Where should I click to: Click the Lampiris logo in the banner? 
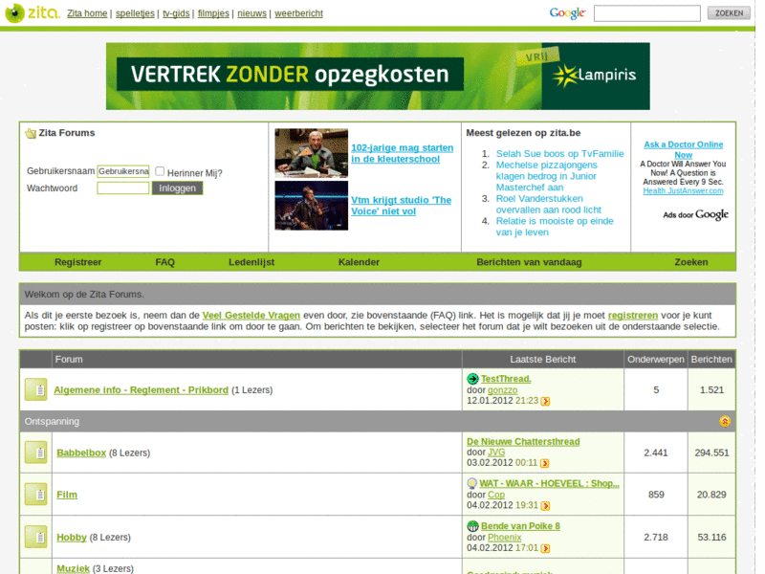595,76
